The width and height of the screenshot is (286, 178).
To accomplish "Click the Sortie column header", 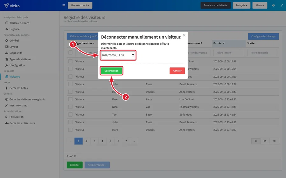I will click(251, 43).
